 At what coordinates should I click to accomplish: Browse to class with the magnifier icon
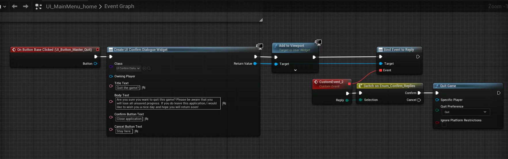(149, 68)
